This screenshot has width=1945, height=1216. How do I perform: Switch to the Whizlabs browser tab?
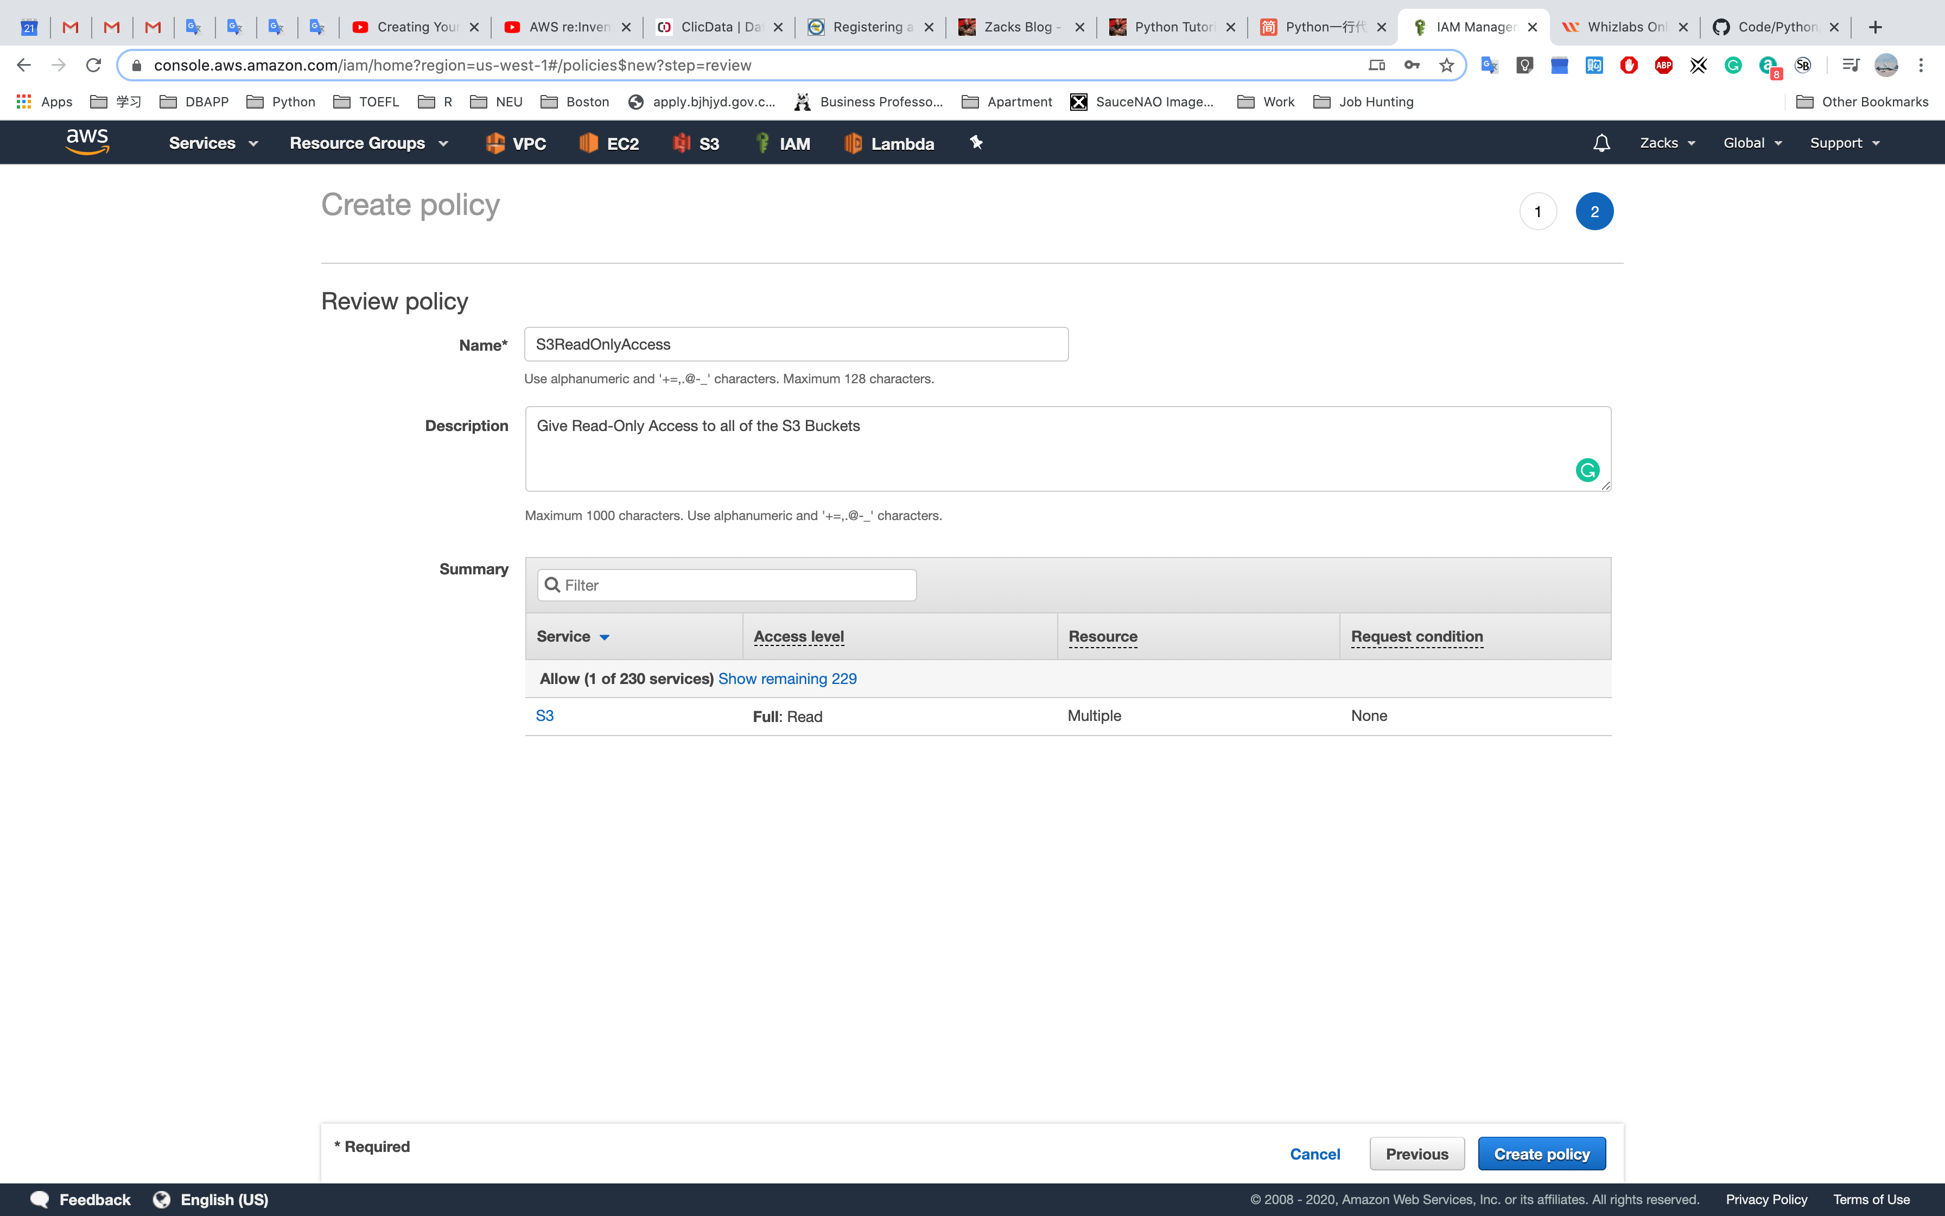pyautogui.click(x=1616, y=27)
